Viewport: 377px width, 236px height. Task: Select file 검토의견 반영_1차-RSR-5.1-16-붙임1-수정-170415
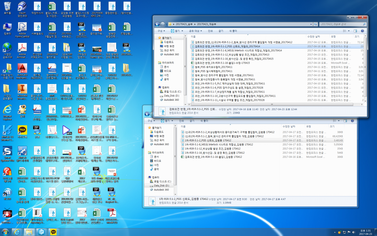point(220,63)
